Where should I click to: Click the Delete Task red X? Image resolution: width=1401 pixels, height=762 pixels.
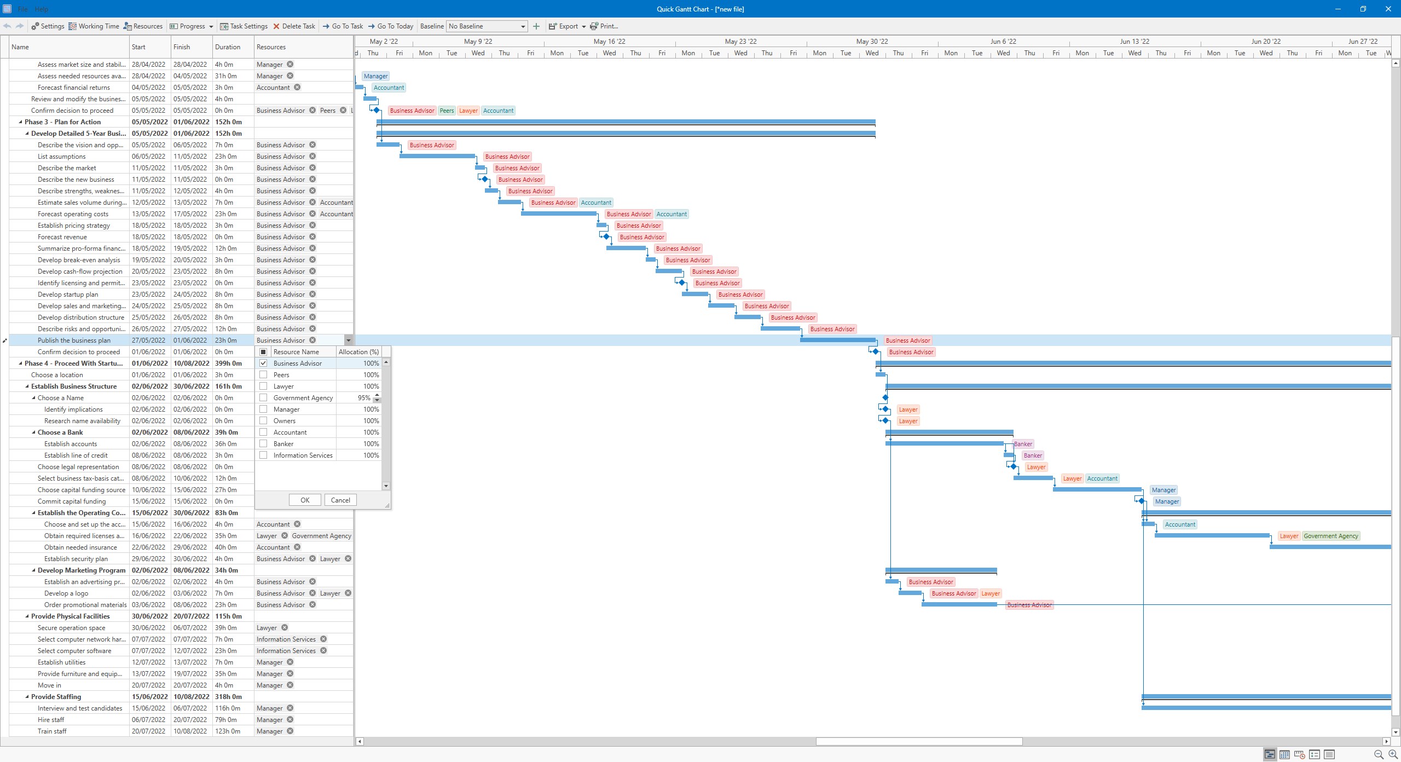pyautogui.click(x=276, y=26)
